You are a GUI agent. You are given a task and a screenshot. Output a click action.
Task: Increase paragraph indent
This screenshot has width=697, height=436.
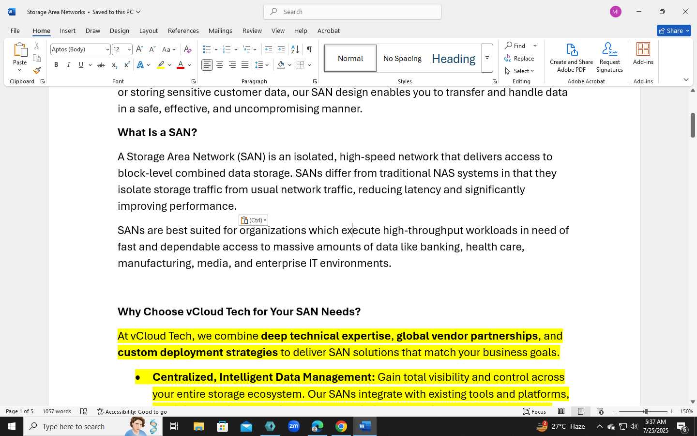281,49
